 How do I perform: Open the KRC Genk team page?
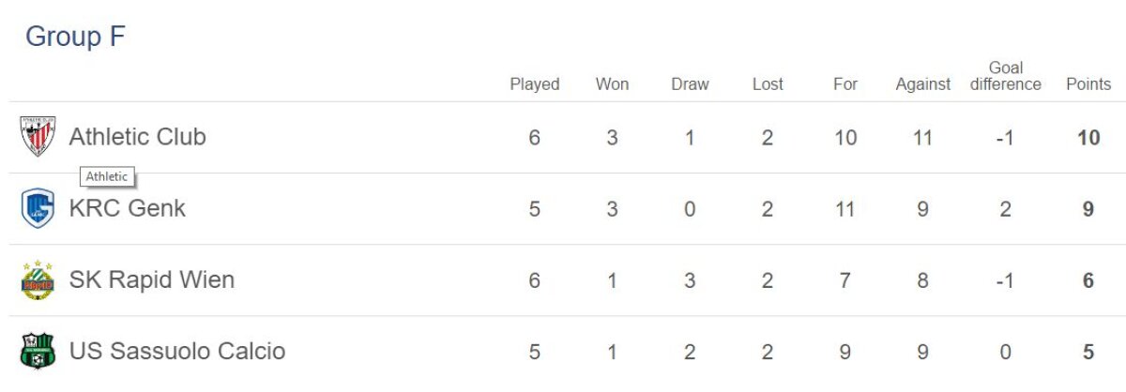[127, 208]
